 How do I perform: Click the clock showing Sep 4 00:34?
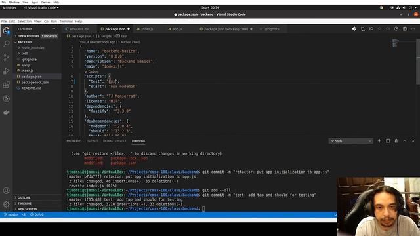(210, 7)
